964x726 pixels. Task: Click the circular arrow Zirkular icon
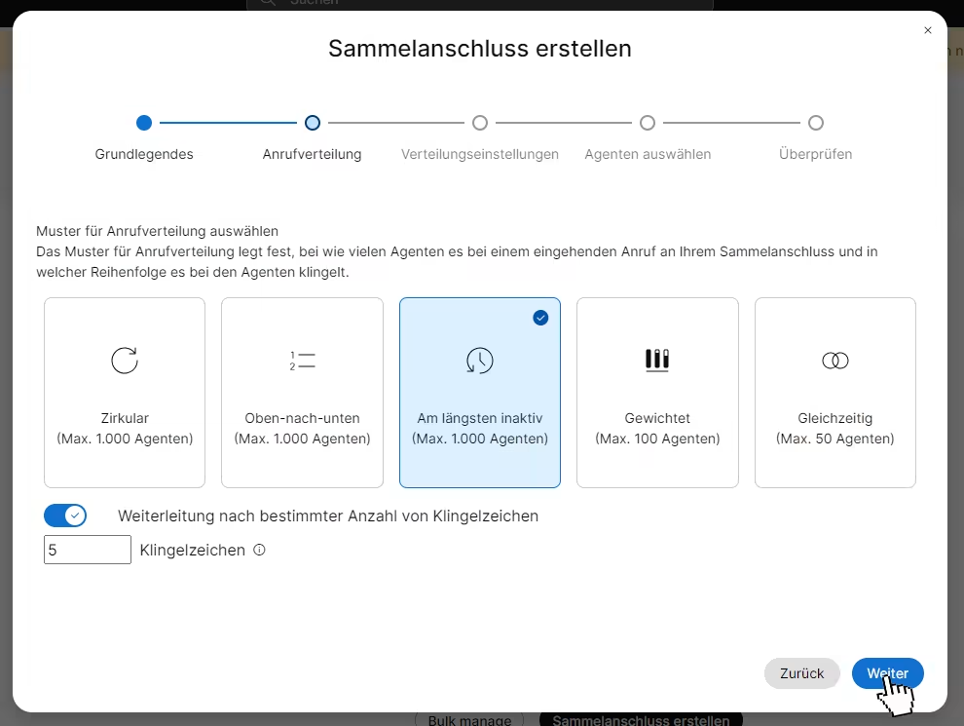coord(125,361)
